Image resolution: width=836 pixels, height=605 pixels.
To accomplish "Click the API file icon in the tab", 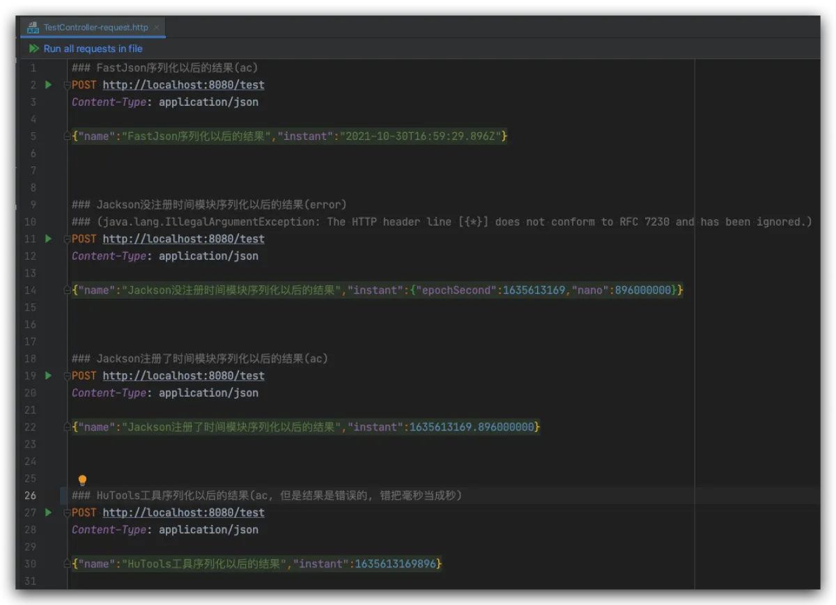I will point(33,28).
